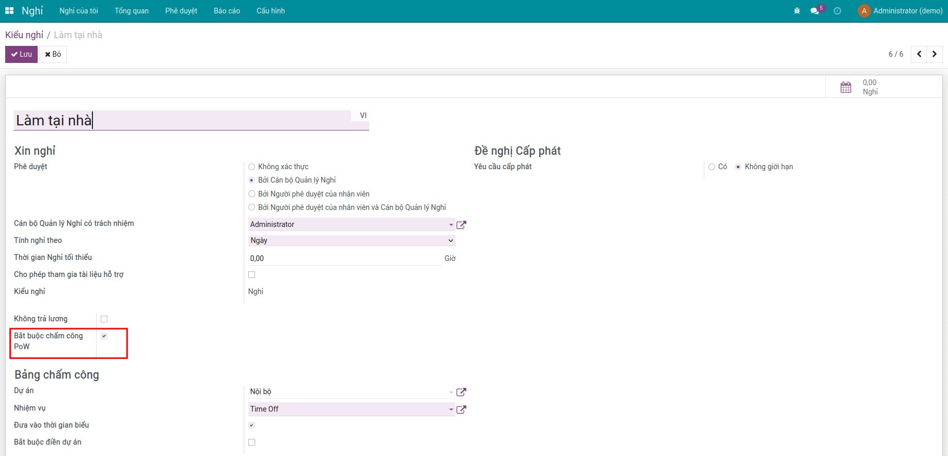This screenshot has height=456, width=948.
Task: Click the Kiểu nghỉ breadcrumb link
Action: (24, 35)
